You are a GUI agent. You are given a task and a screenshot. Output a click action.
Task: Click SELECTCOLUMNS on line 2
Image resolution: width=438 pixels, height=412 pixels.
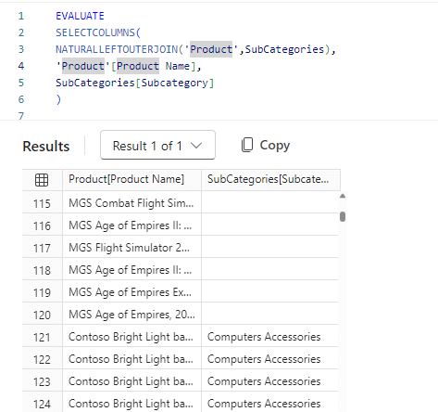[x=95, y=32]
